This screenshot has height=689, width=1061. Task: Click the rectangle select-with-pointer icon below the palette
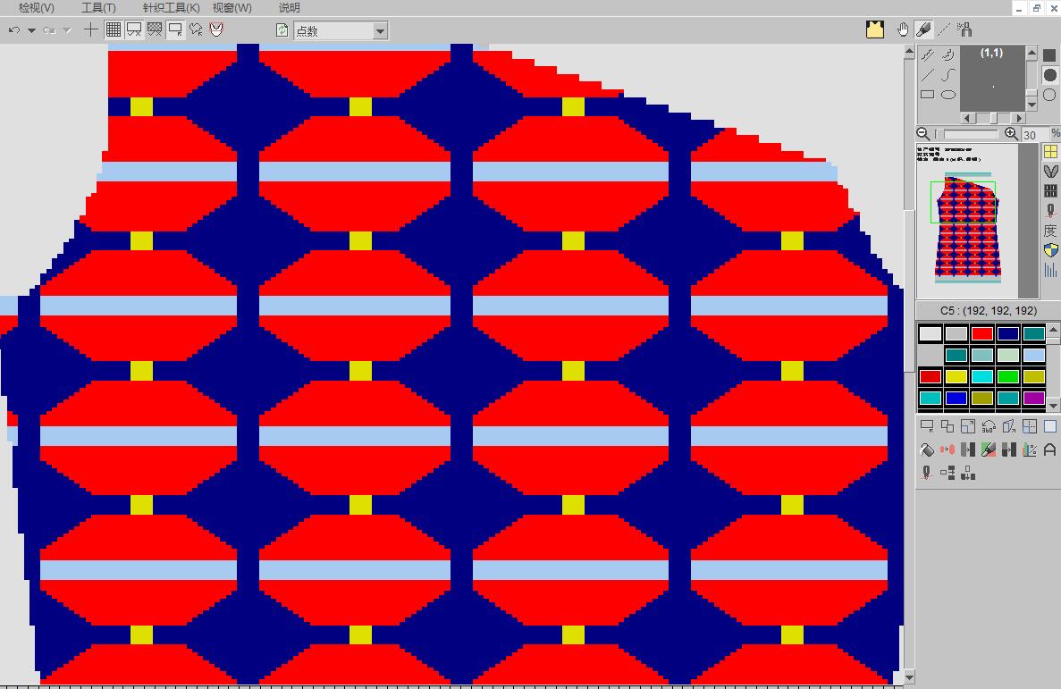point(927,426)
